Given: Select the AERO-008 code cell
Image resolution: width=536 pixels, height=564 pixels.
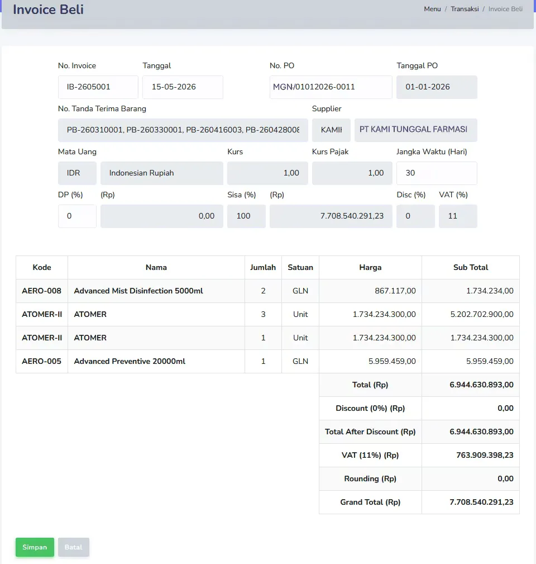Looking at the screenshot, I should (x=42, y=291).
